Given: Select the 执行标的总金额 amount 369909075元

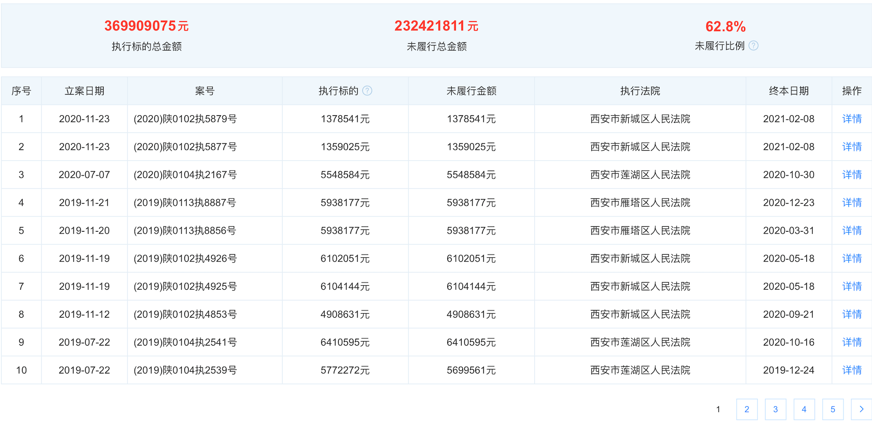Looking at the screenshot, I should [146, 26].
